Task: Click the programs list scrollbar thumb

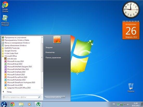Action: click(x=42, y=57)
